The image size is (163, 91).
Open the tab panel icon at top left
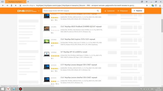coord(3,2)
